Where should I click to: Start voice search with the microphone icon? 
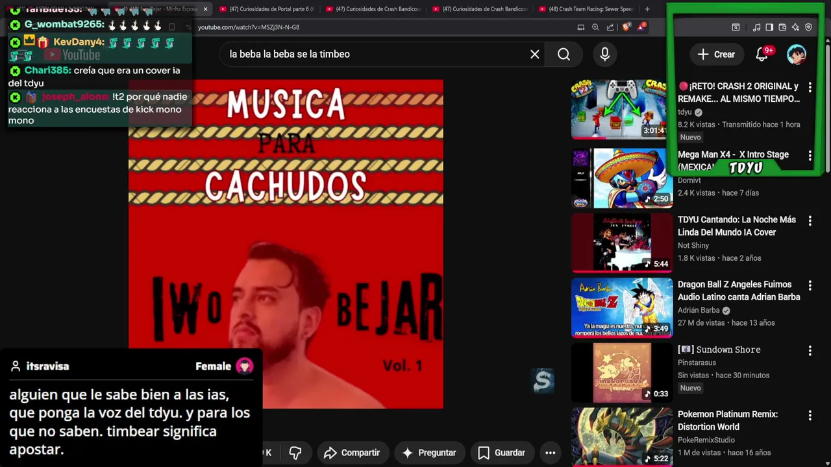[604, 54]
